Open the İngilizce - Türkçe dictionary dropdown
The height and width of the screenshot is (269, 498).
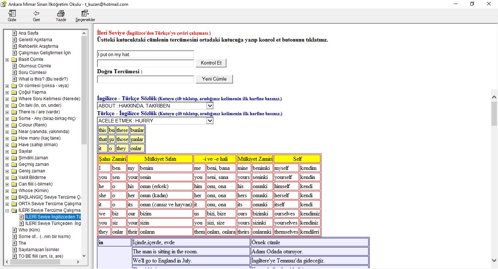point(210,106)
